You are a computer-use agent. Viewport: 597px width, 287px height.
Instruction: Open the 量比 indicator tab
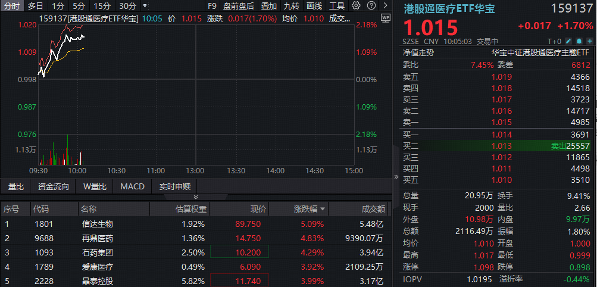tap(16, 186)
